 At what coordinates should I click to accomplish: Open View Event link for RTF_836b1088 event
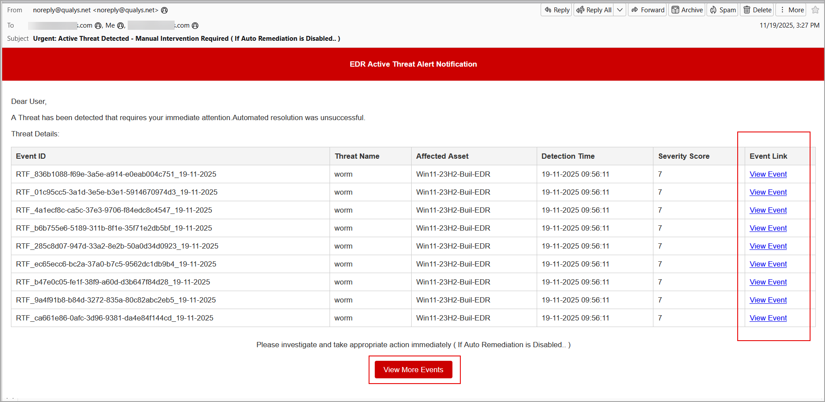point(768,174)
